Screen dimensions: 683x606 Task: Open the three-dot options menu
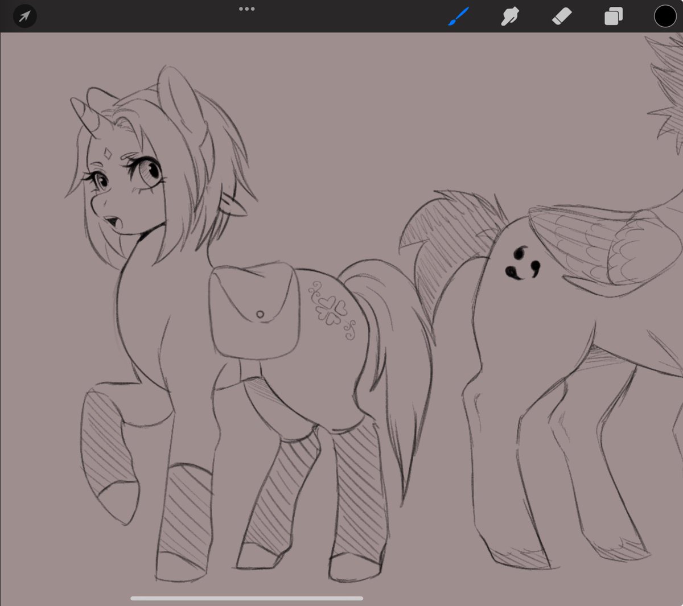point(246,9)
